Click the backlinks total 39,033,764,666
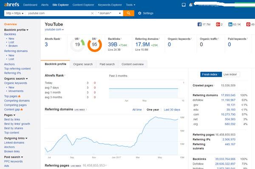 225,159
